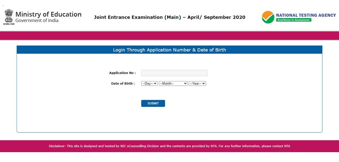Image resolution: width=339 pixels, height=162 pixels.
Task: Click the magenta banner strip below header
Action: [x=169, y=36]
